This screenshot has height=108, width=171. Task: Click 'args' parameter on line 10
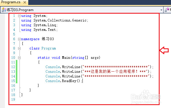pos(95,58)
